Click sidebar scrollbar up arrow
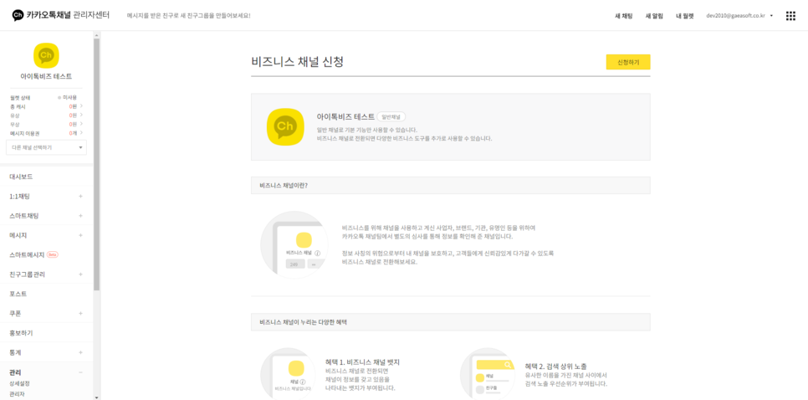 pyautogui.click(x=96, y=34)
